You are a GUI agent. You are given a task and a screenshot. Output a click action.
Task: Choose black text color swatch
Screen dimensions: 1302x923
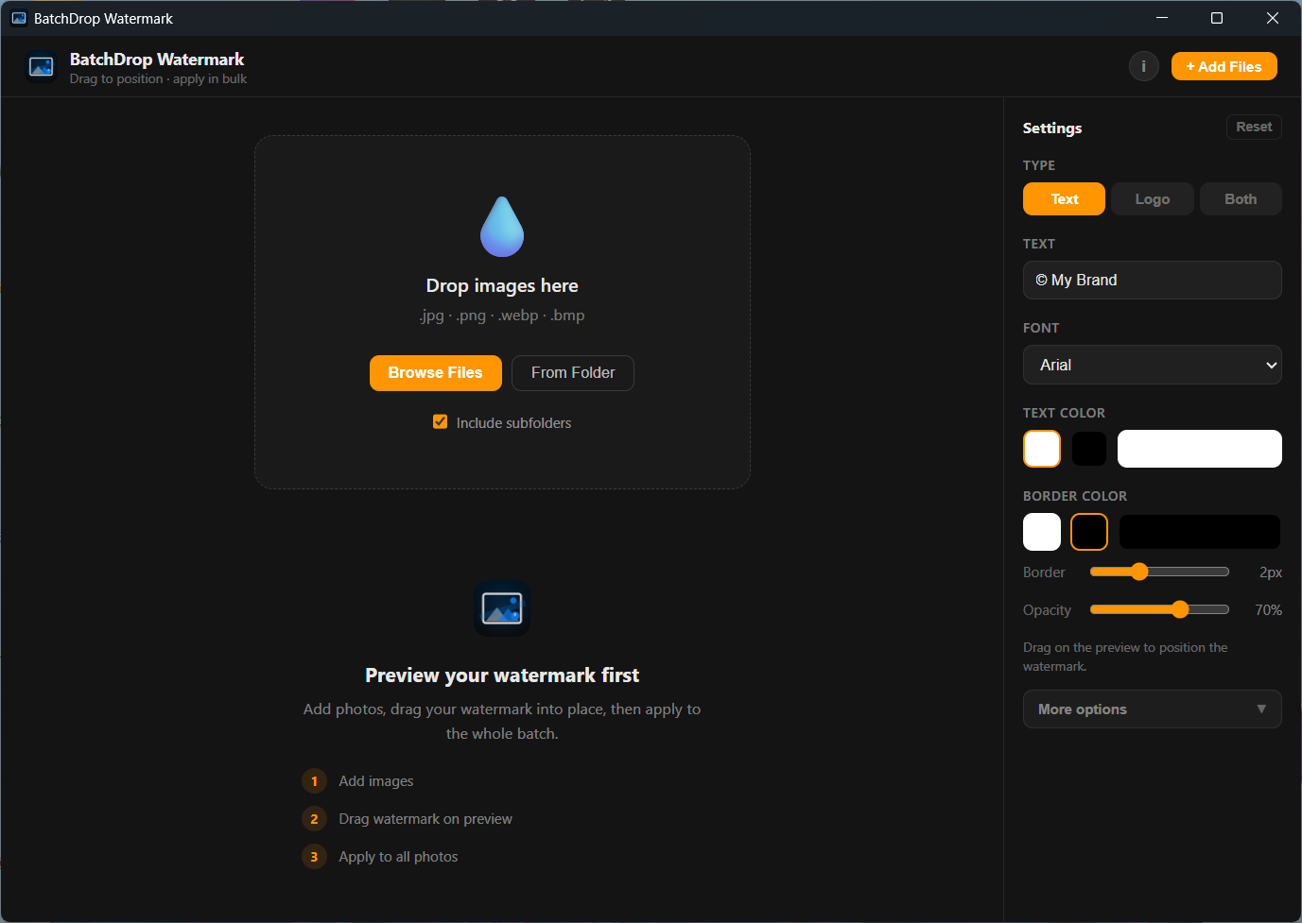click(x=1089, y=449)
